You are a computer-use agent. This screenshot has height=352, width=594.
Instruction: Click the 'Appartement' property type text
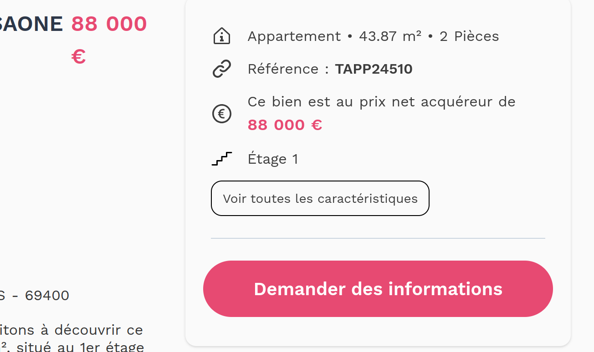(x=294, y=36)
